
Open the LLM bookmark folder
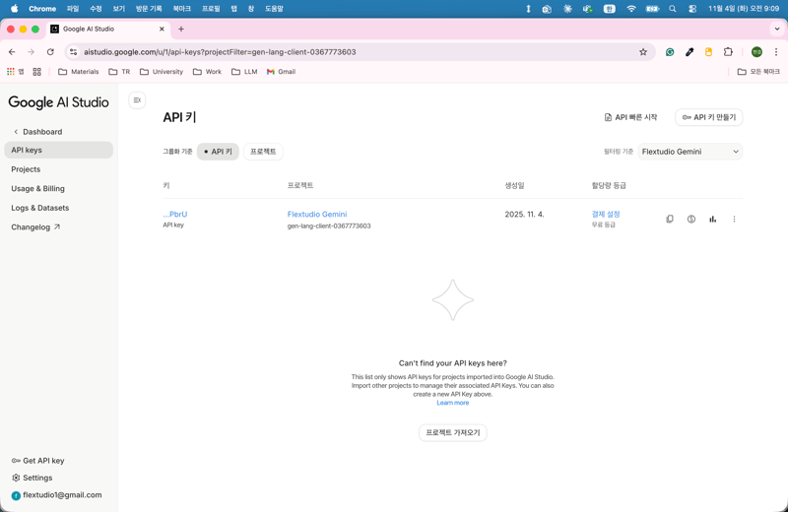(x=244, y=72)
